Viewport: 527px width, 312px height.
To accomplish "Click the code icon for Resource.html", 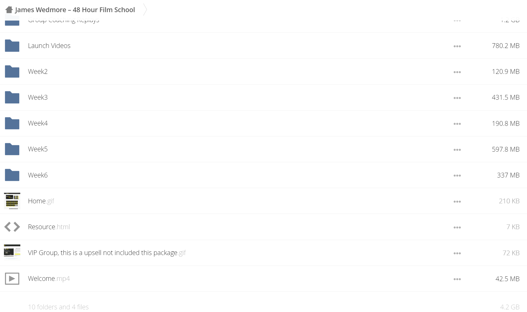I will tap(12, 227).
